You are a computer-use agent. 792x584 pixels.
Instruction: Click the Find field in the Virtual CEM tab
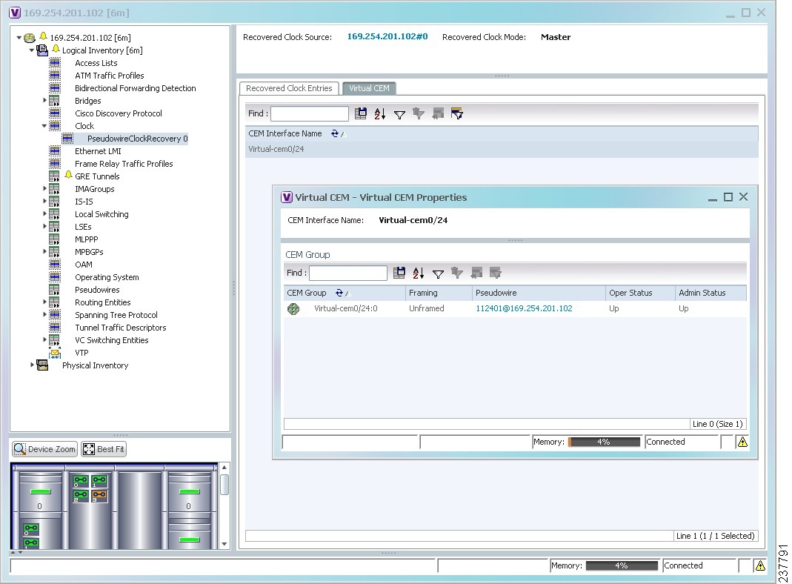tap(310, 113)
